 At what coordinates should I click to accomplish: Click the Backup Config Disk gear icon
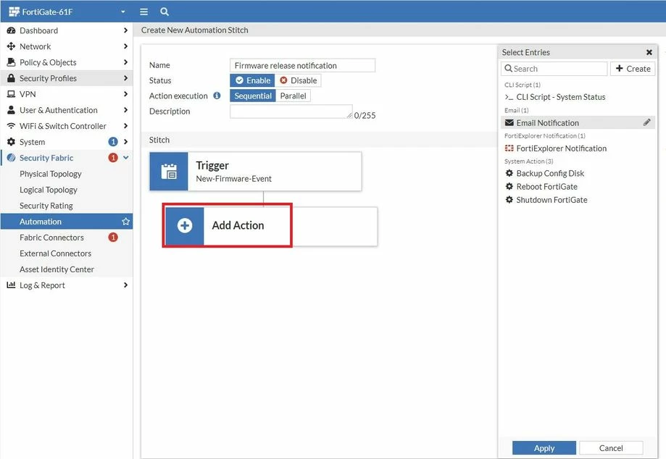509,173
